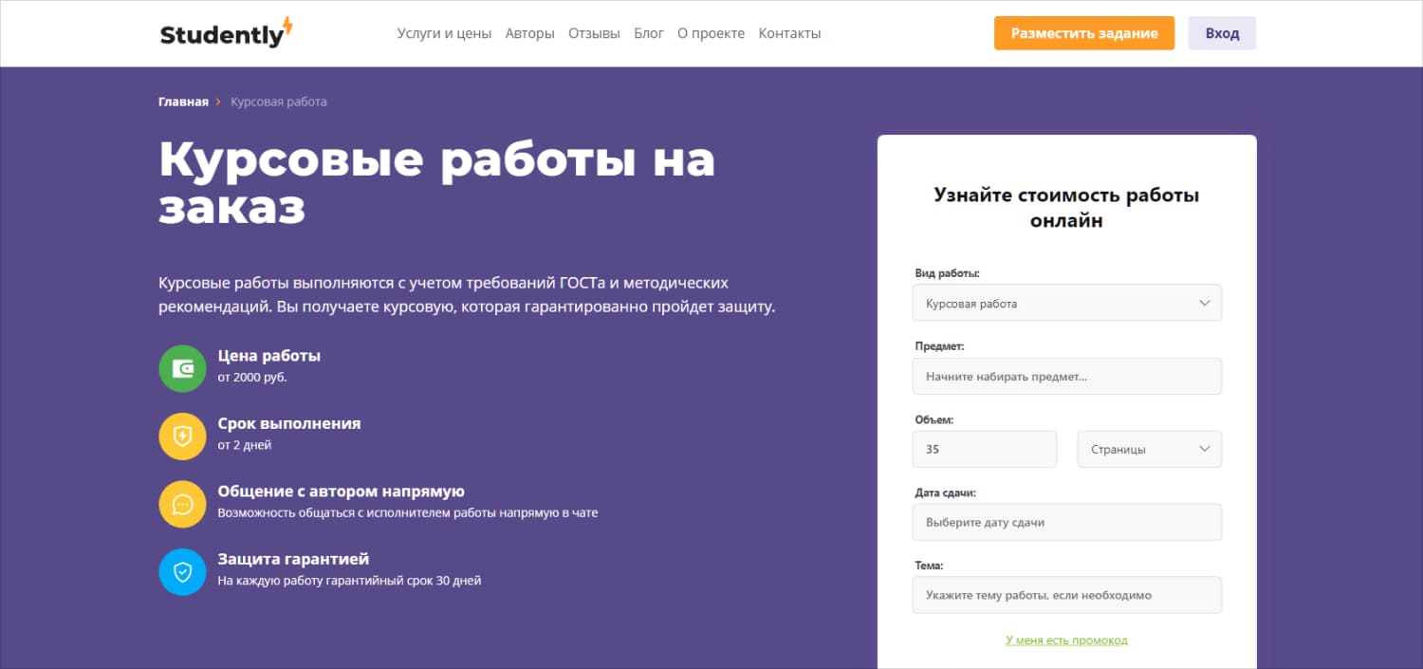Click the yellow chat bubble icon
This screenshot has height=669, width=1423.
pos(182,504)
